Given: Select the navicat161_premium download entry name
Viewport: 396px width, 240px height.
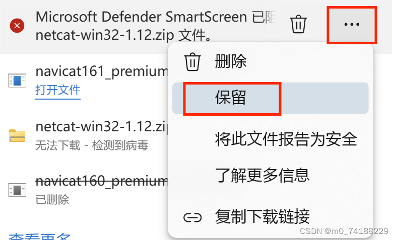Looking at the screenshot, I should click(102, 71).
